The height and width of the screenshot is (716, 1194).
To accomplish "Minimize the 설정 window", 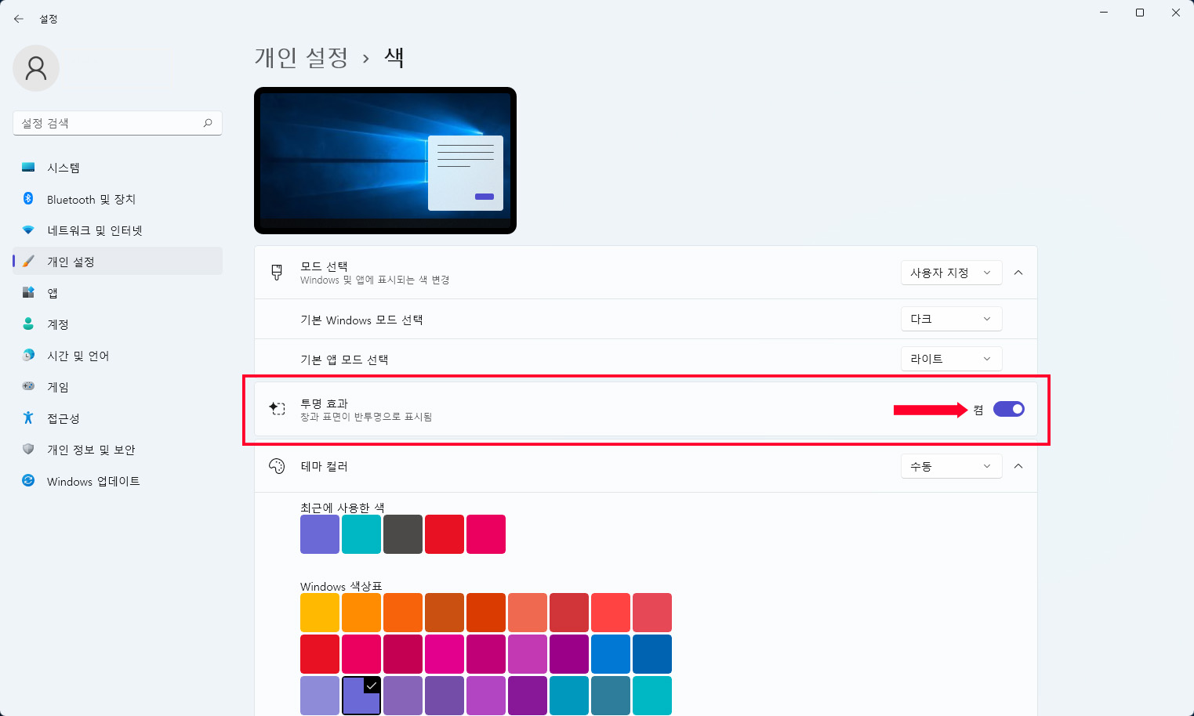I will 1104,13.
